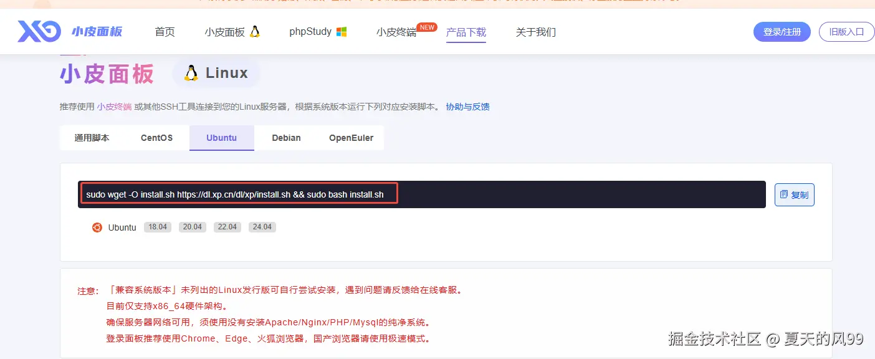Click the 旧版入口 button
Screen dimensions: 875x359
(x=847, y=32)
